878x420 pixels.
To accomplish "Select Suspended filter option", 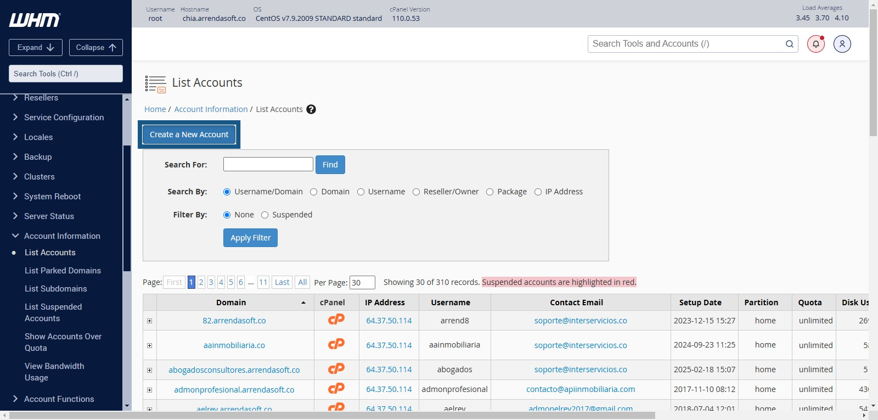I will click(x=264, y=215).
